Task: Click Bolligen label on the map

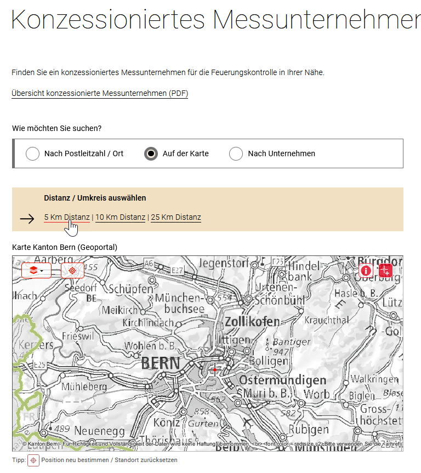Action: click(269, 361)
